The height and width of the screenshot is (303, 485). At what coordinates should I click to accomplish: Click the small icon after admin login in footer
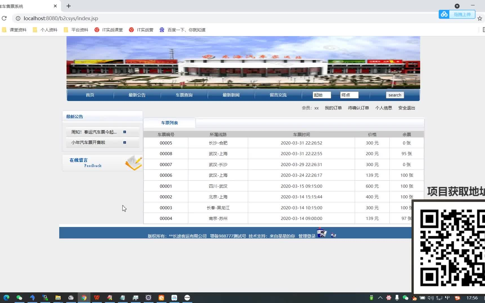pos(333,235)
